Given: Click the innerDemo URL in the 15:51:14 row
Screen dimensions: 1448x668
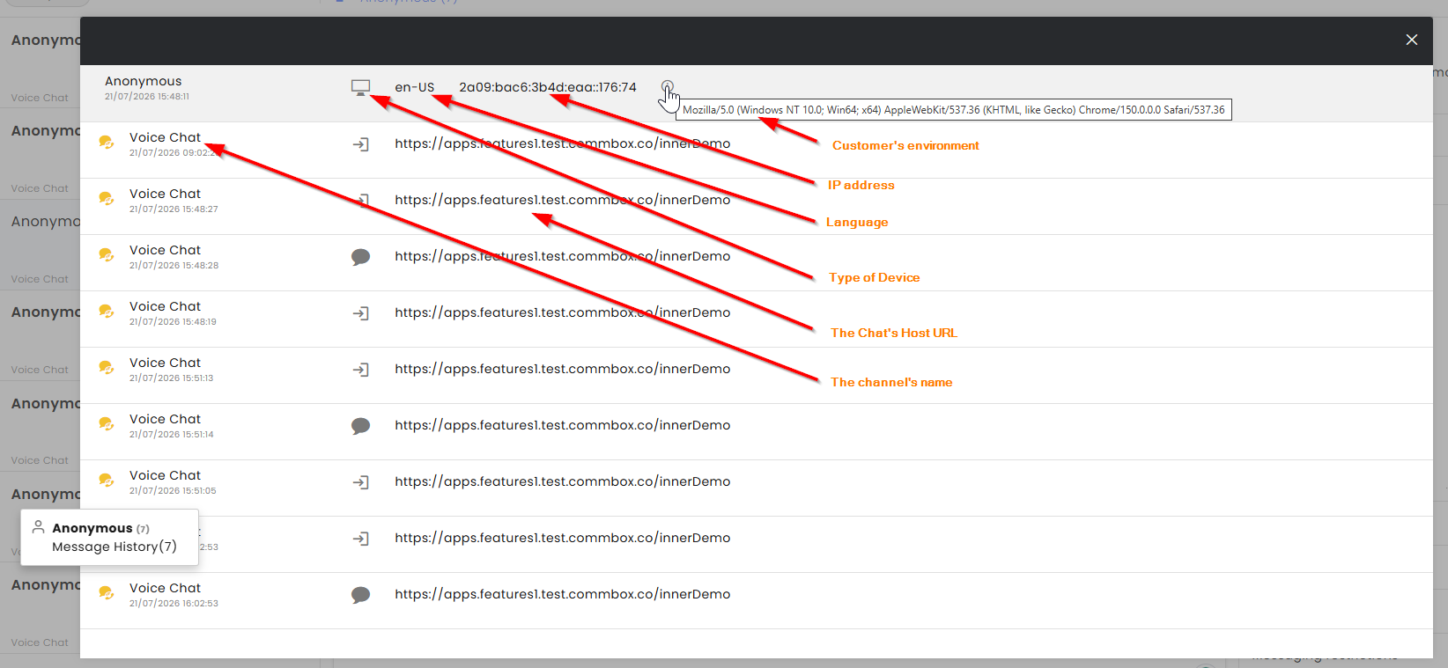Looking at the screenshot, I should click(563, 425).
